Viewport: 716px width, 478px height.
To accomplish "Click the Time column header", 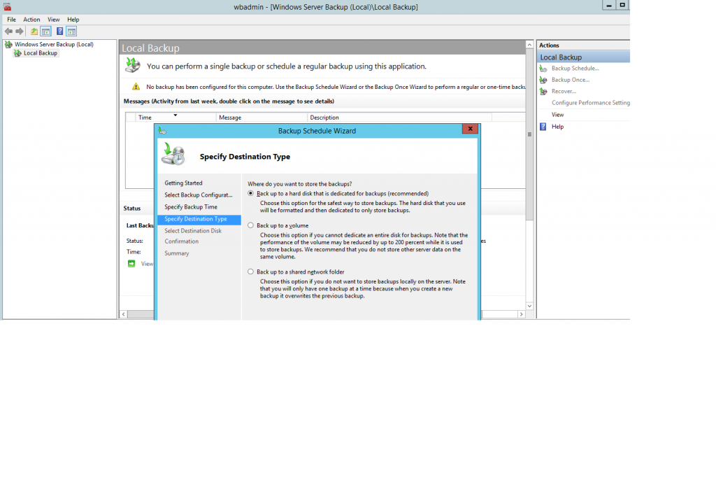I will pyautogui.click(x=176, y=118).
